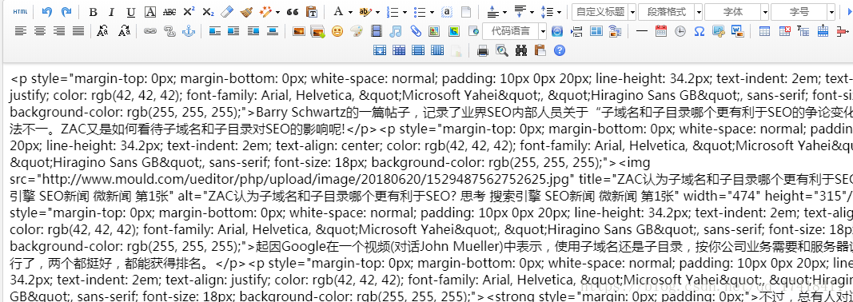853x302 pixels.
Task: Insert a horizontal rule line
Action: click(642, 31)
